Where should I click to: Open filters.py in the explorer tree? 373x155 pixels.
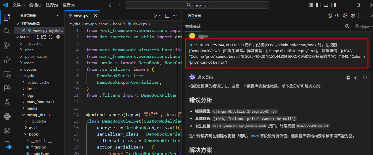coord(38,147)
